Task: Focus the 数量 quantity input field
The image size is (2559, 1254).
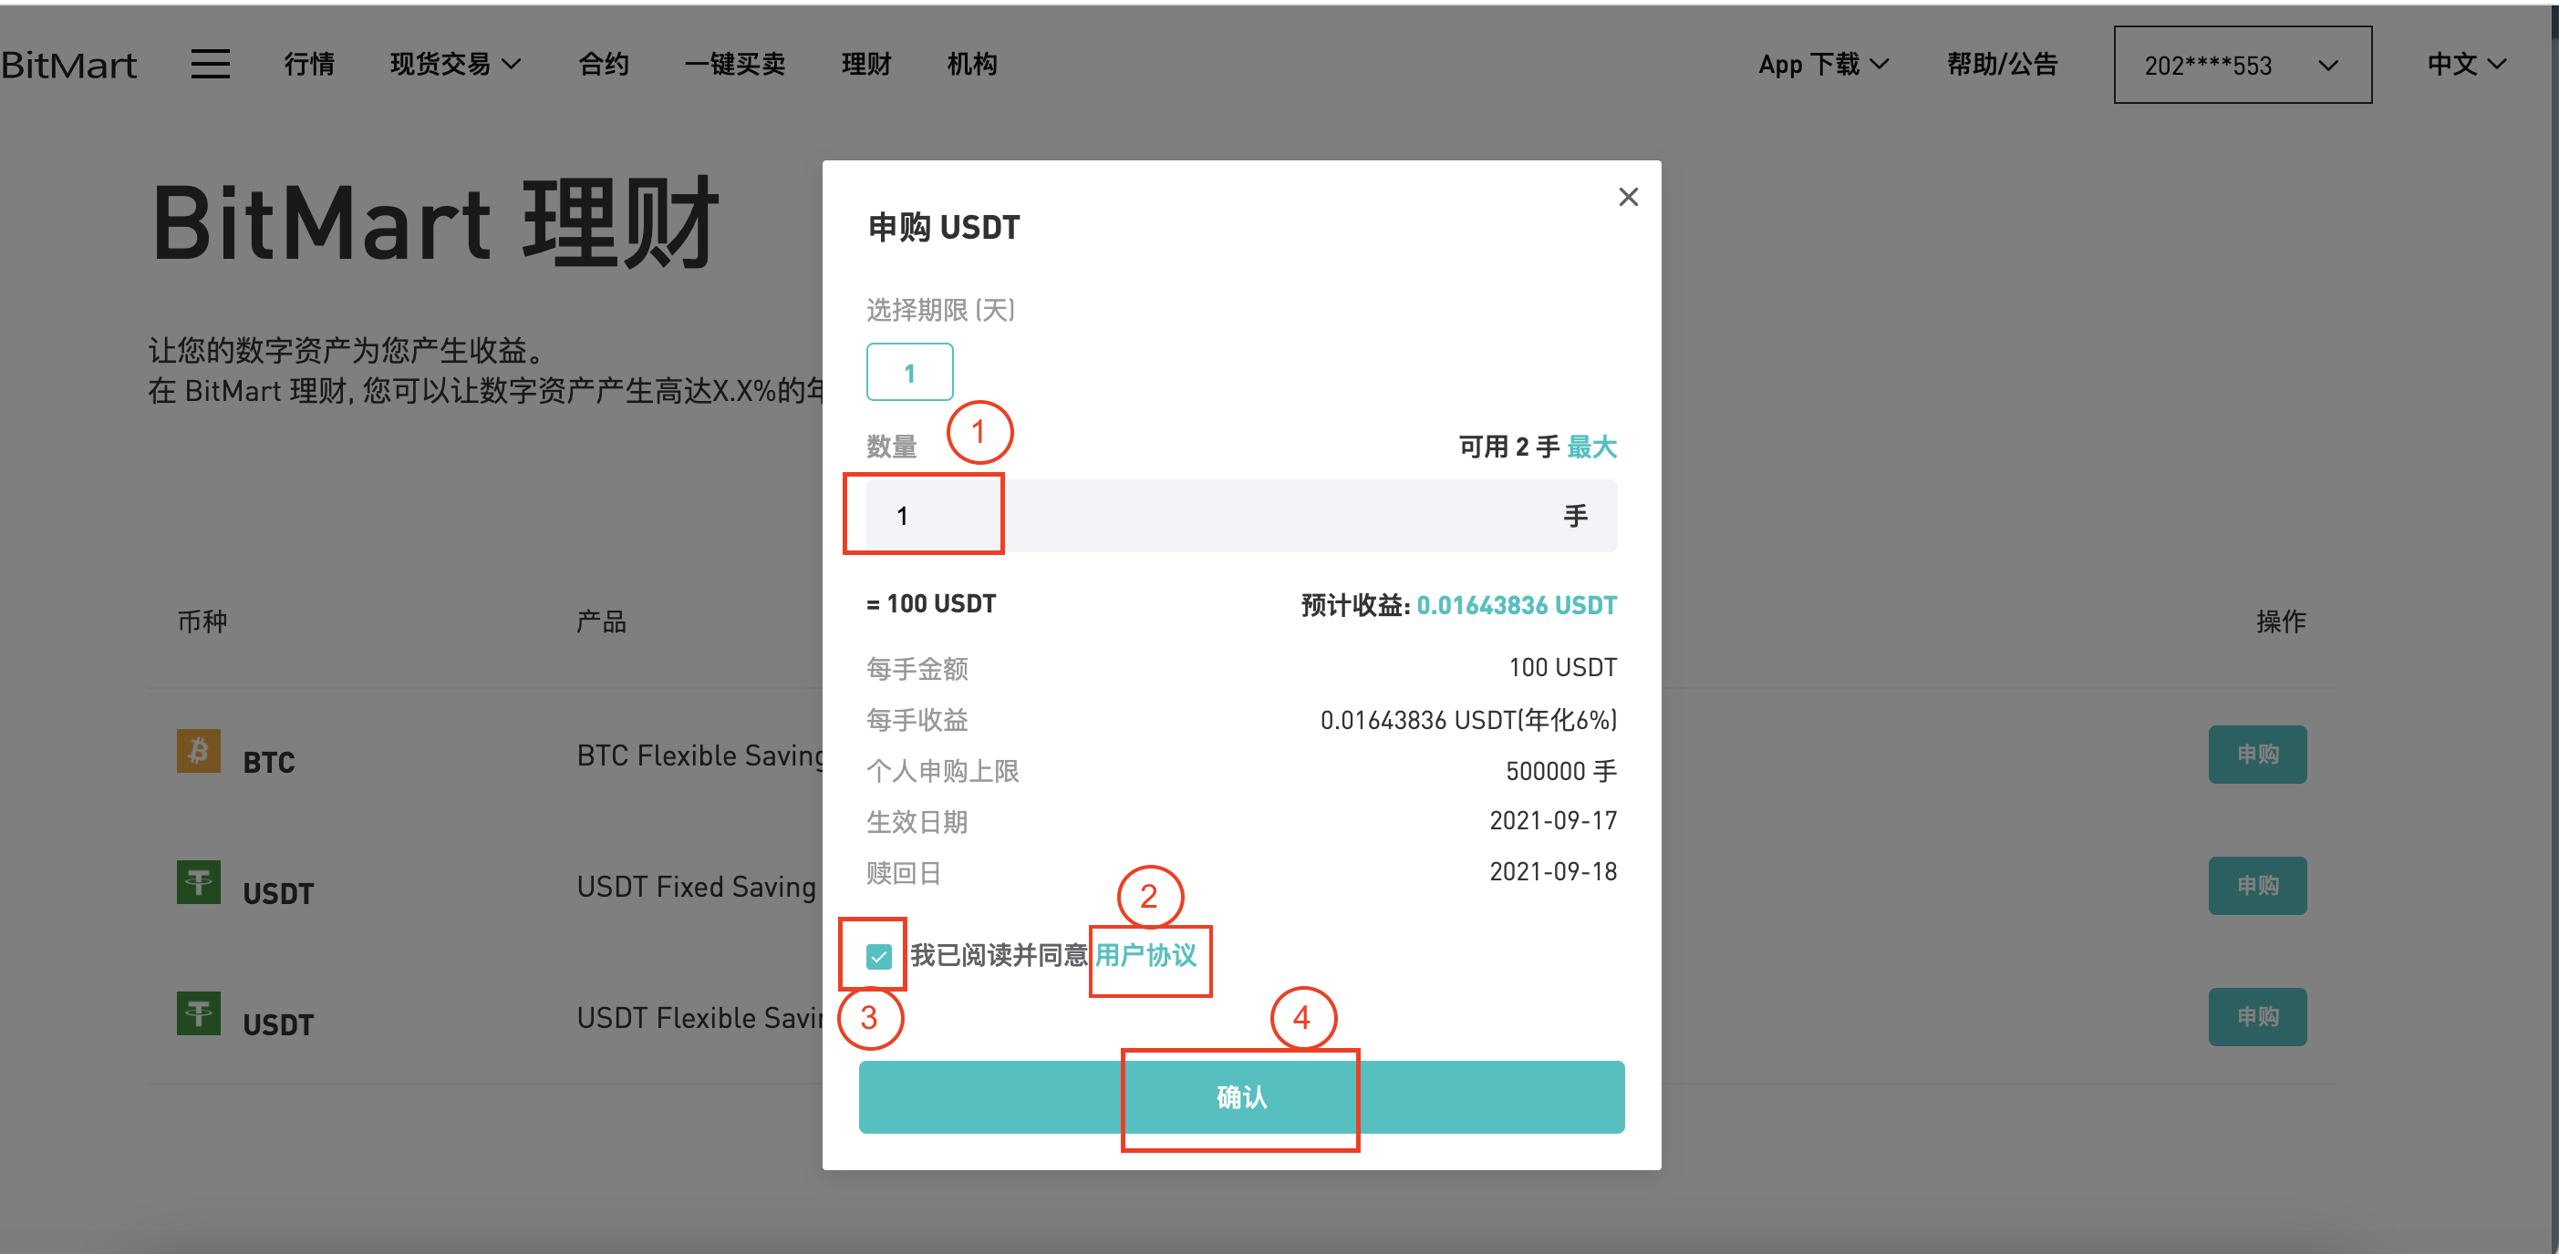Action: [1241, 517]
